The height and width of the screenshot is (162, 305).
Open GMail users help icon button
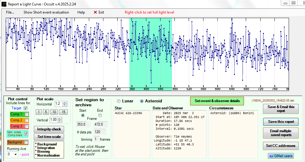coord(280,156)
